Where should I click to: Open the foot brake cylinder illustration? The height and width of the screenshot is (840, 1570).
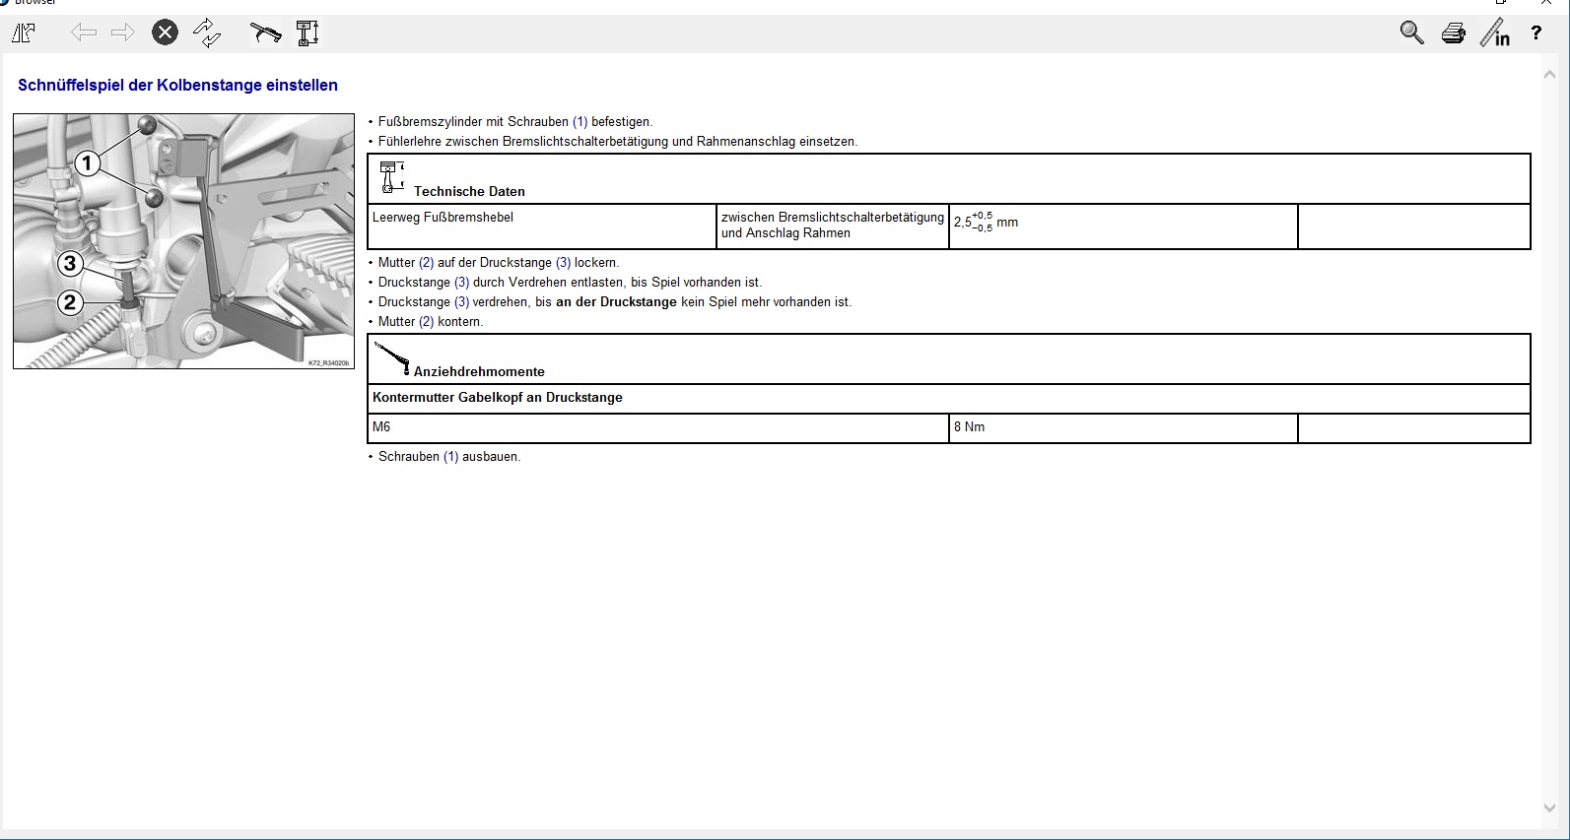(183, 241)
